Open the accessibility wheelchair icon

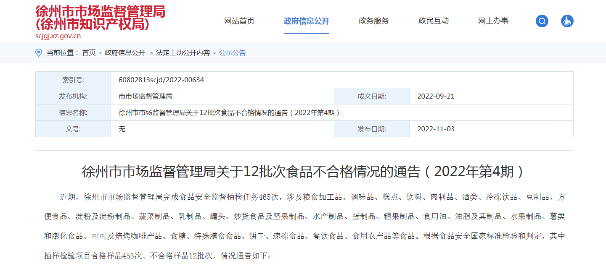click(x=567, y=21)
